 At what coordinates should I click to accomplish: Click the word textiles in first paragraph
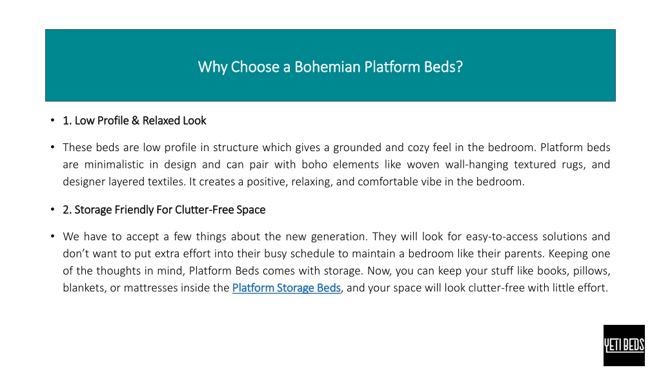coord(166,181)
